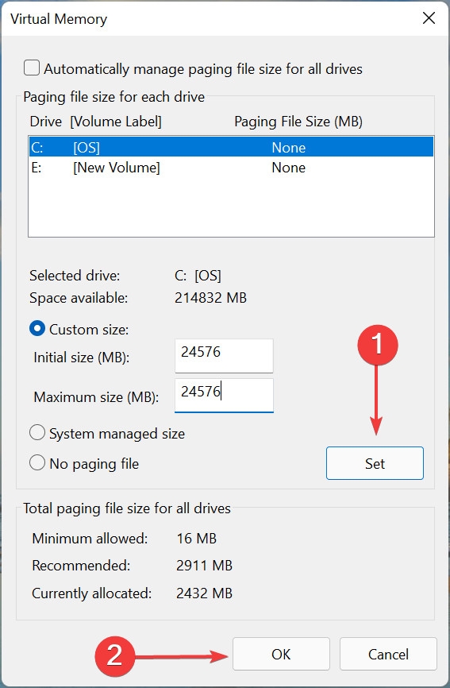The image size is (450, 688).
Task: Select No paging file option
Action: pos(37,463)
